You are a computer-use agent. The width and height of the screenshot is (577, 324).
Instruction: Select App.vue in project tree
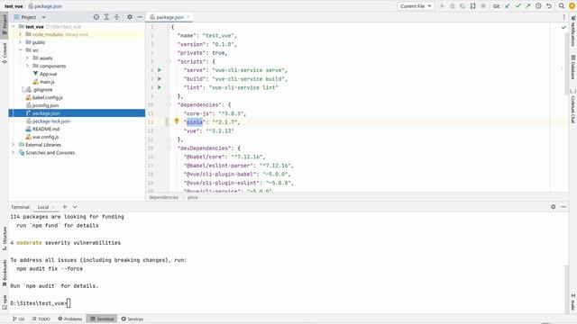[x=48, y=74]
